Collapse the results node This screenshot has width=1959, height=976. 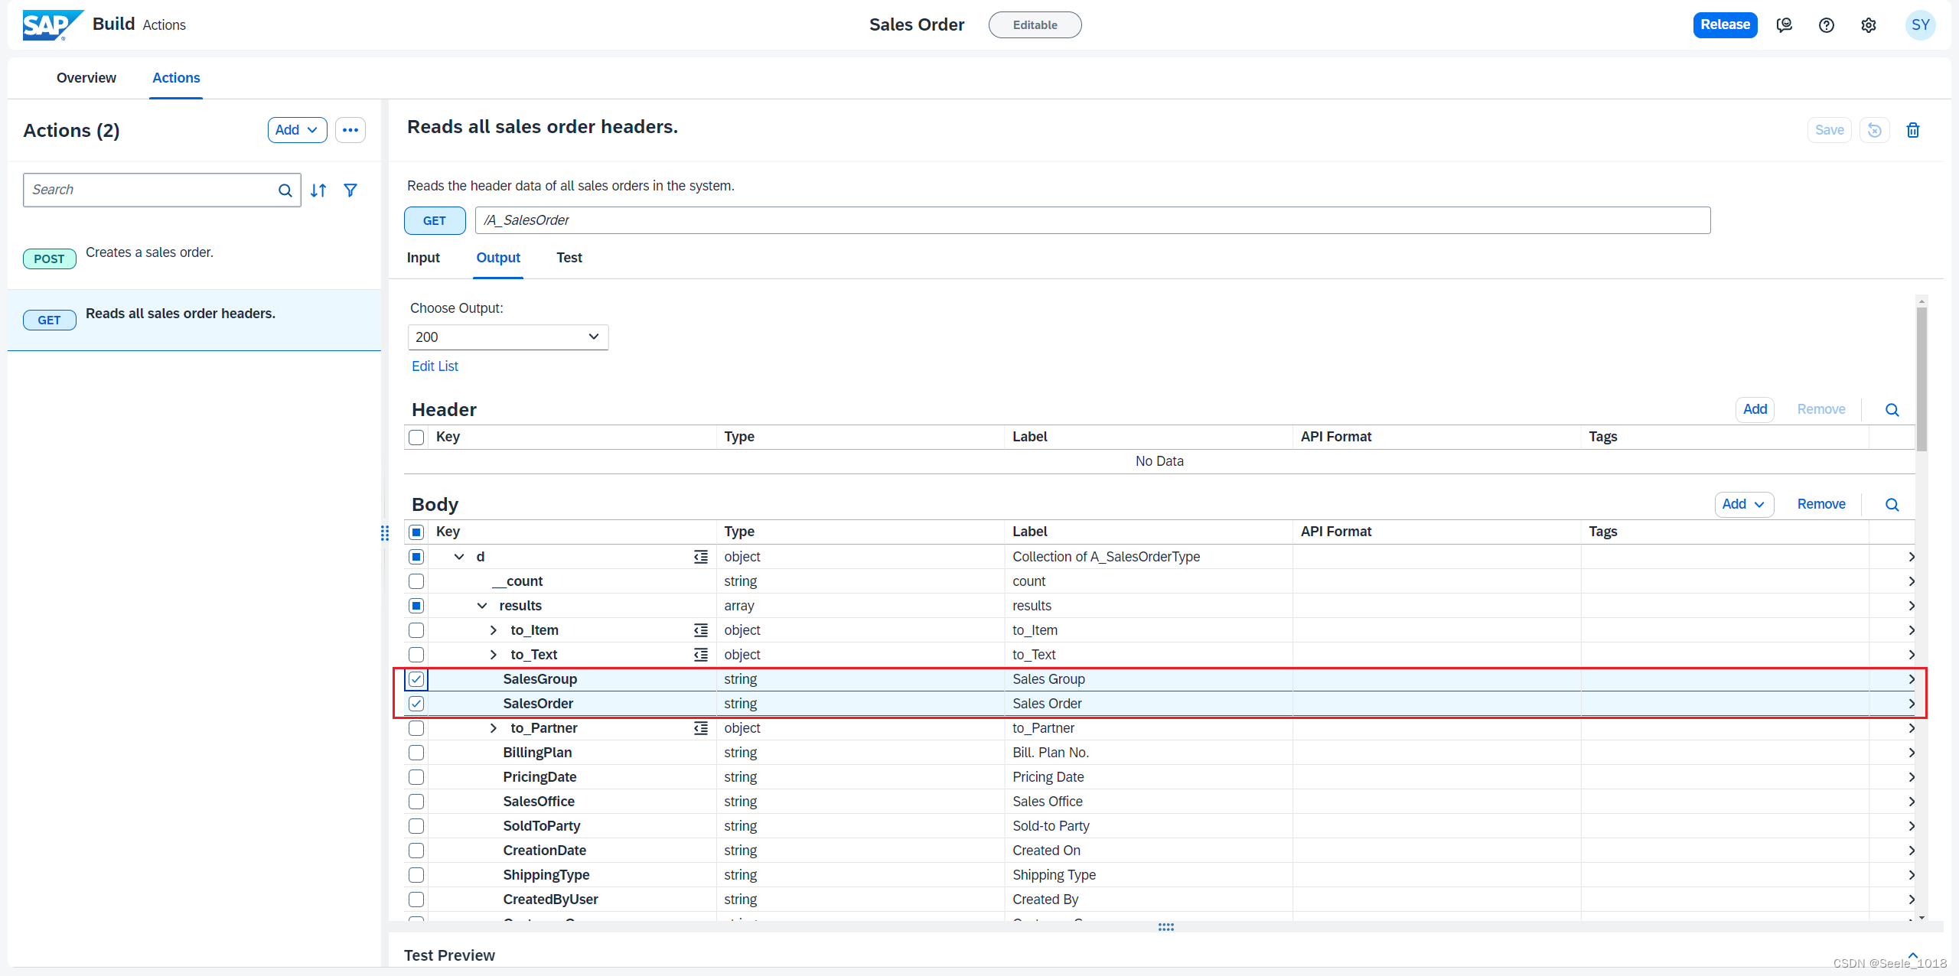tap(482, 606)
